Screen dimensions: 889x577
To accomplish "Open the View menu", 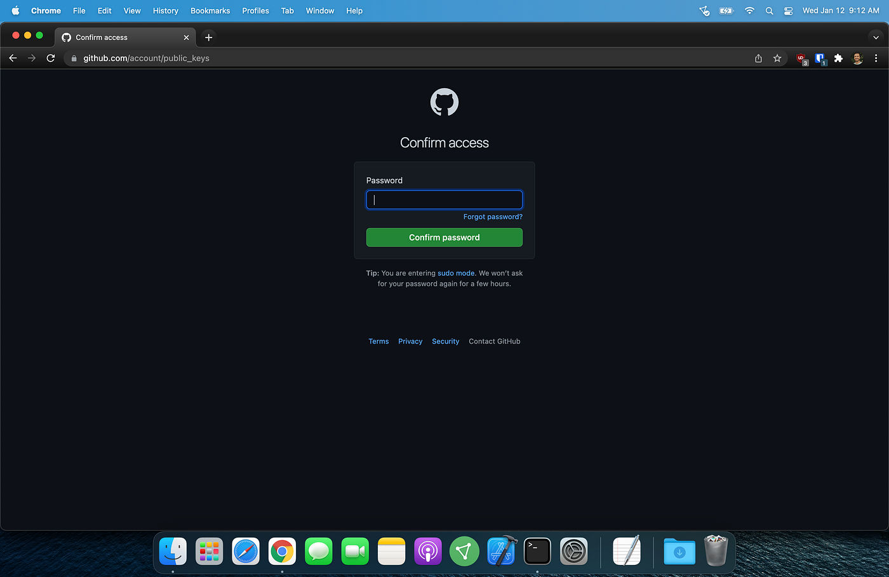I will (132, 11).
